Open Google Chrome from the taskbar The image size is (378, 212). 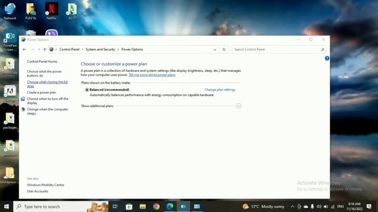[156, 207]
